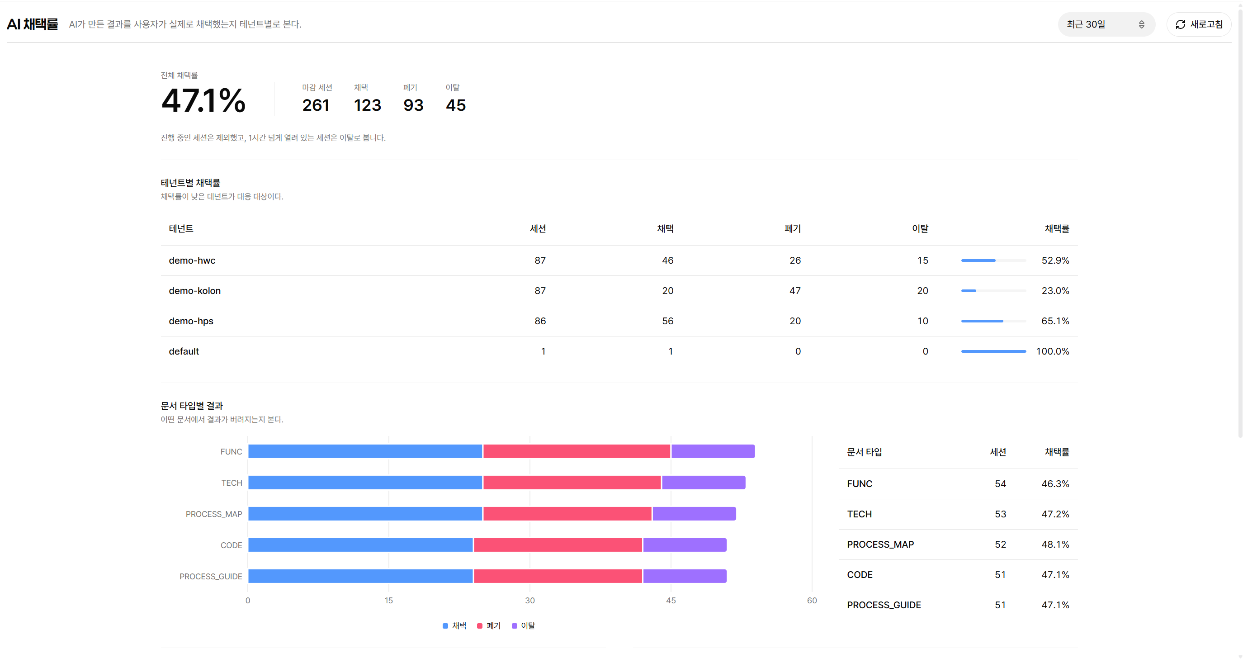This screenshot has width=1243, height=663.
Task: Click the 47.1% overall adoption rate
Action: 203,101
